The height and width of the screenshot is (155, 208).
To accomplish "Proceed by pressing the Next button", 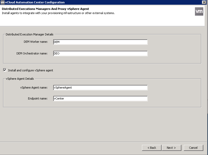I will [171, 148].
